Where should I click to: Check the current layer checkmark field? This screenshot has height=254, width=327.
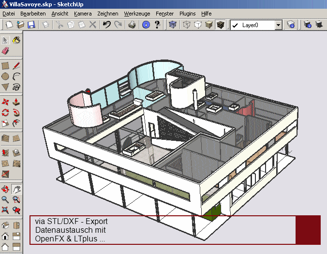point(235,25)
